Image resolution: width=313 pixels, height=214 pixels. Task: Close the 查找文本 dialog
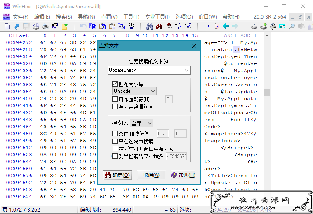(x=194, y=46)
